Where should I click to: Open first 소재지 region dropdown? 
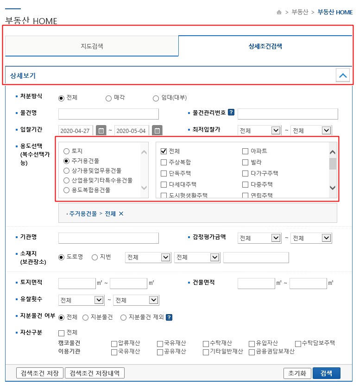tap(148, 257)
